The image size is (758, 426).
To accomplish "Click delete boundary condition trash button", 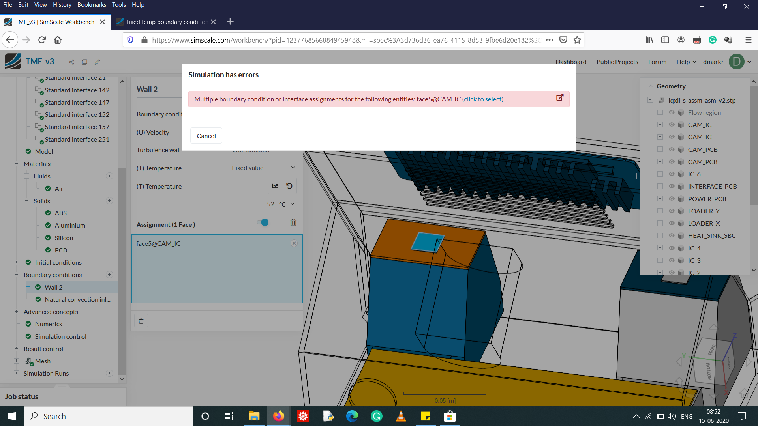I will [x=141, y=321].
